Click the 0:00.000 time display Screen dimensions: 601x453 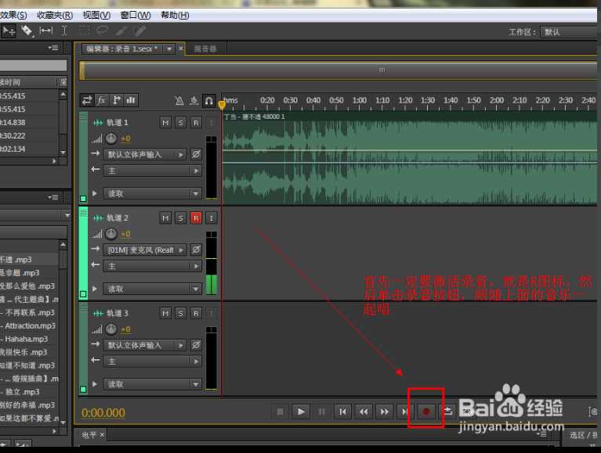pyautogui.click(x=103, y=412)
